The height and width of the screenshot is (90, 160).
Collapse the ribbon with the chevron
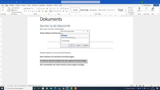[158, 14]
